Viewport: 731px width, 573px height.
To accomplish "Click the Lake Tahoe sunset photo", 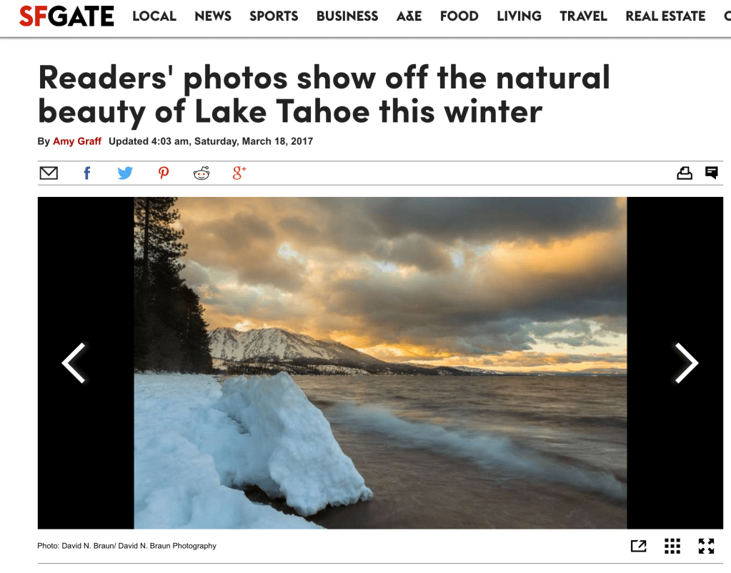I will (380, 362).
